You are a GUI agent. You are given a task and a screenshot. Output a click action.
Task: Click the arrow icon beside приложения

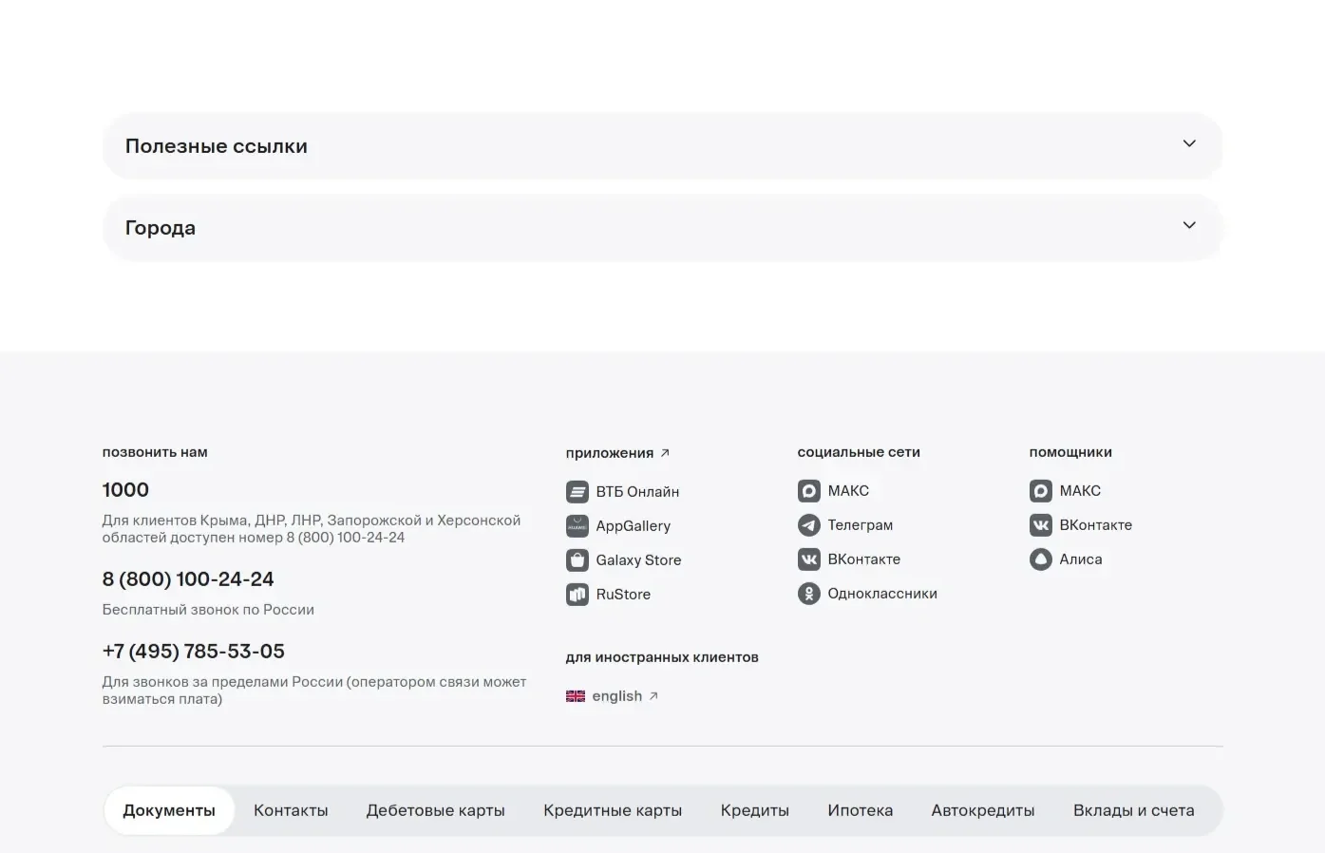pyautogui.click(x=665, y=453)
